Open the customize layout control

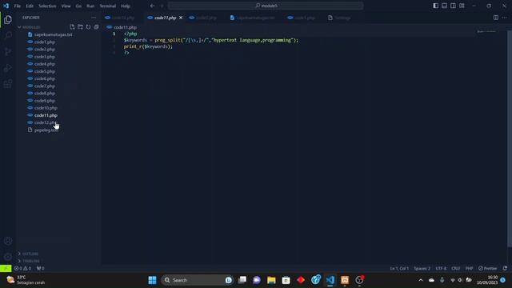(462, 6)
